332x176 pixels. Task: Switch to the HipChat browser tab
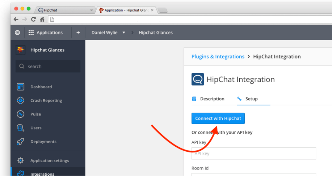click(66, 10)
